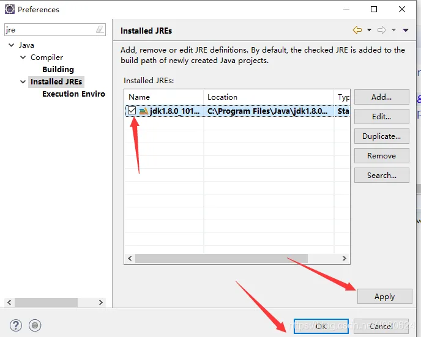Click the JRE table scroll left arrow

pyautogui.click(x=130, y=258)
